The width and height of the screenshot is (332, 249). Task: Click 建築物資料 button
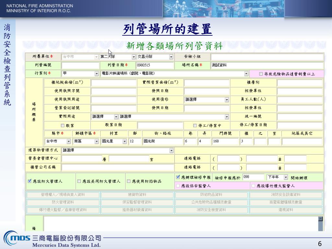point(137,195)
